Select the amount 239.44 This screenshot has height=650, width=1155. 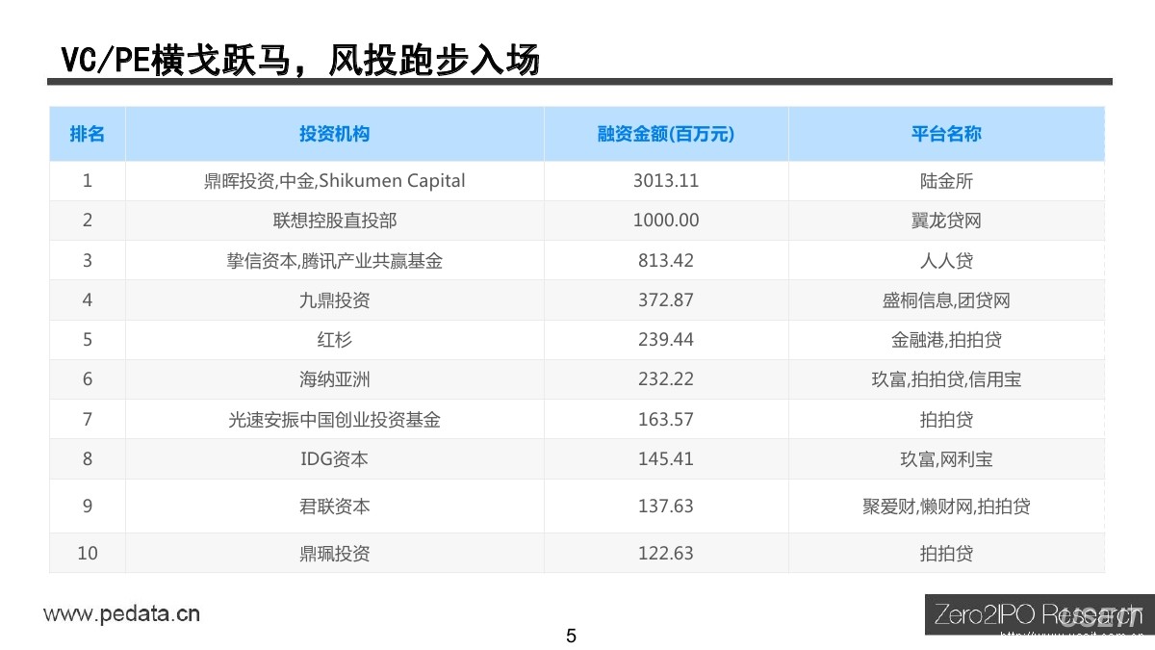(666, 340)
